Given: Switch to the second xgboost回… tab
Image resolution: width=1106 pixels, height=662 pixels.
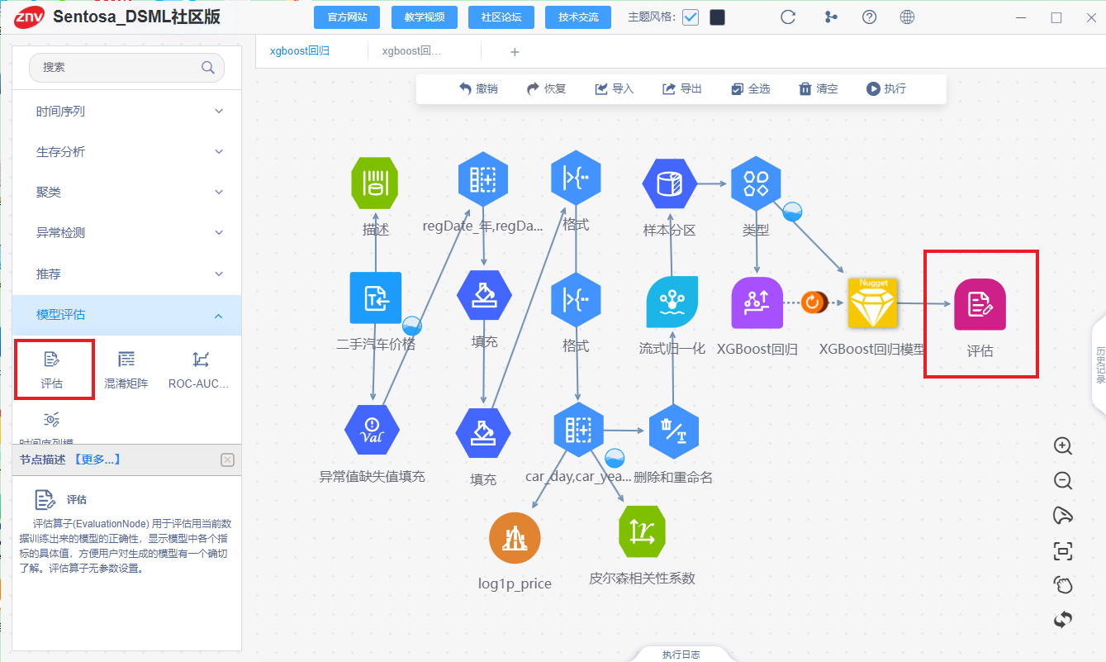Looking at the screenshot, I should 411,51.
